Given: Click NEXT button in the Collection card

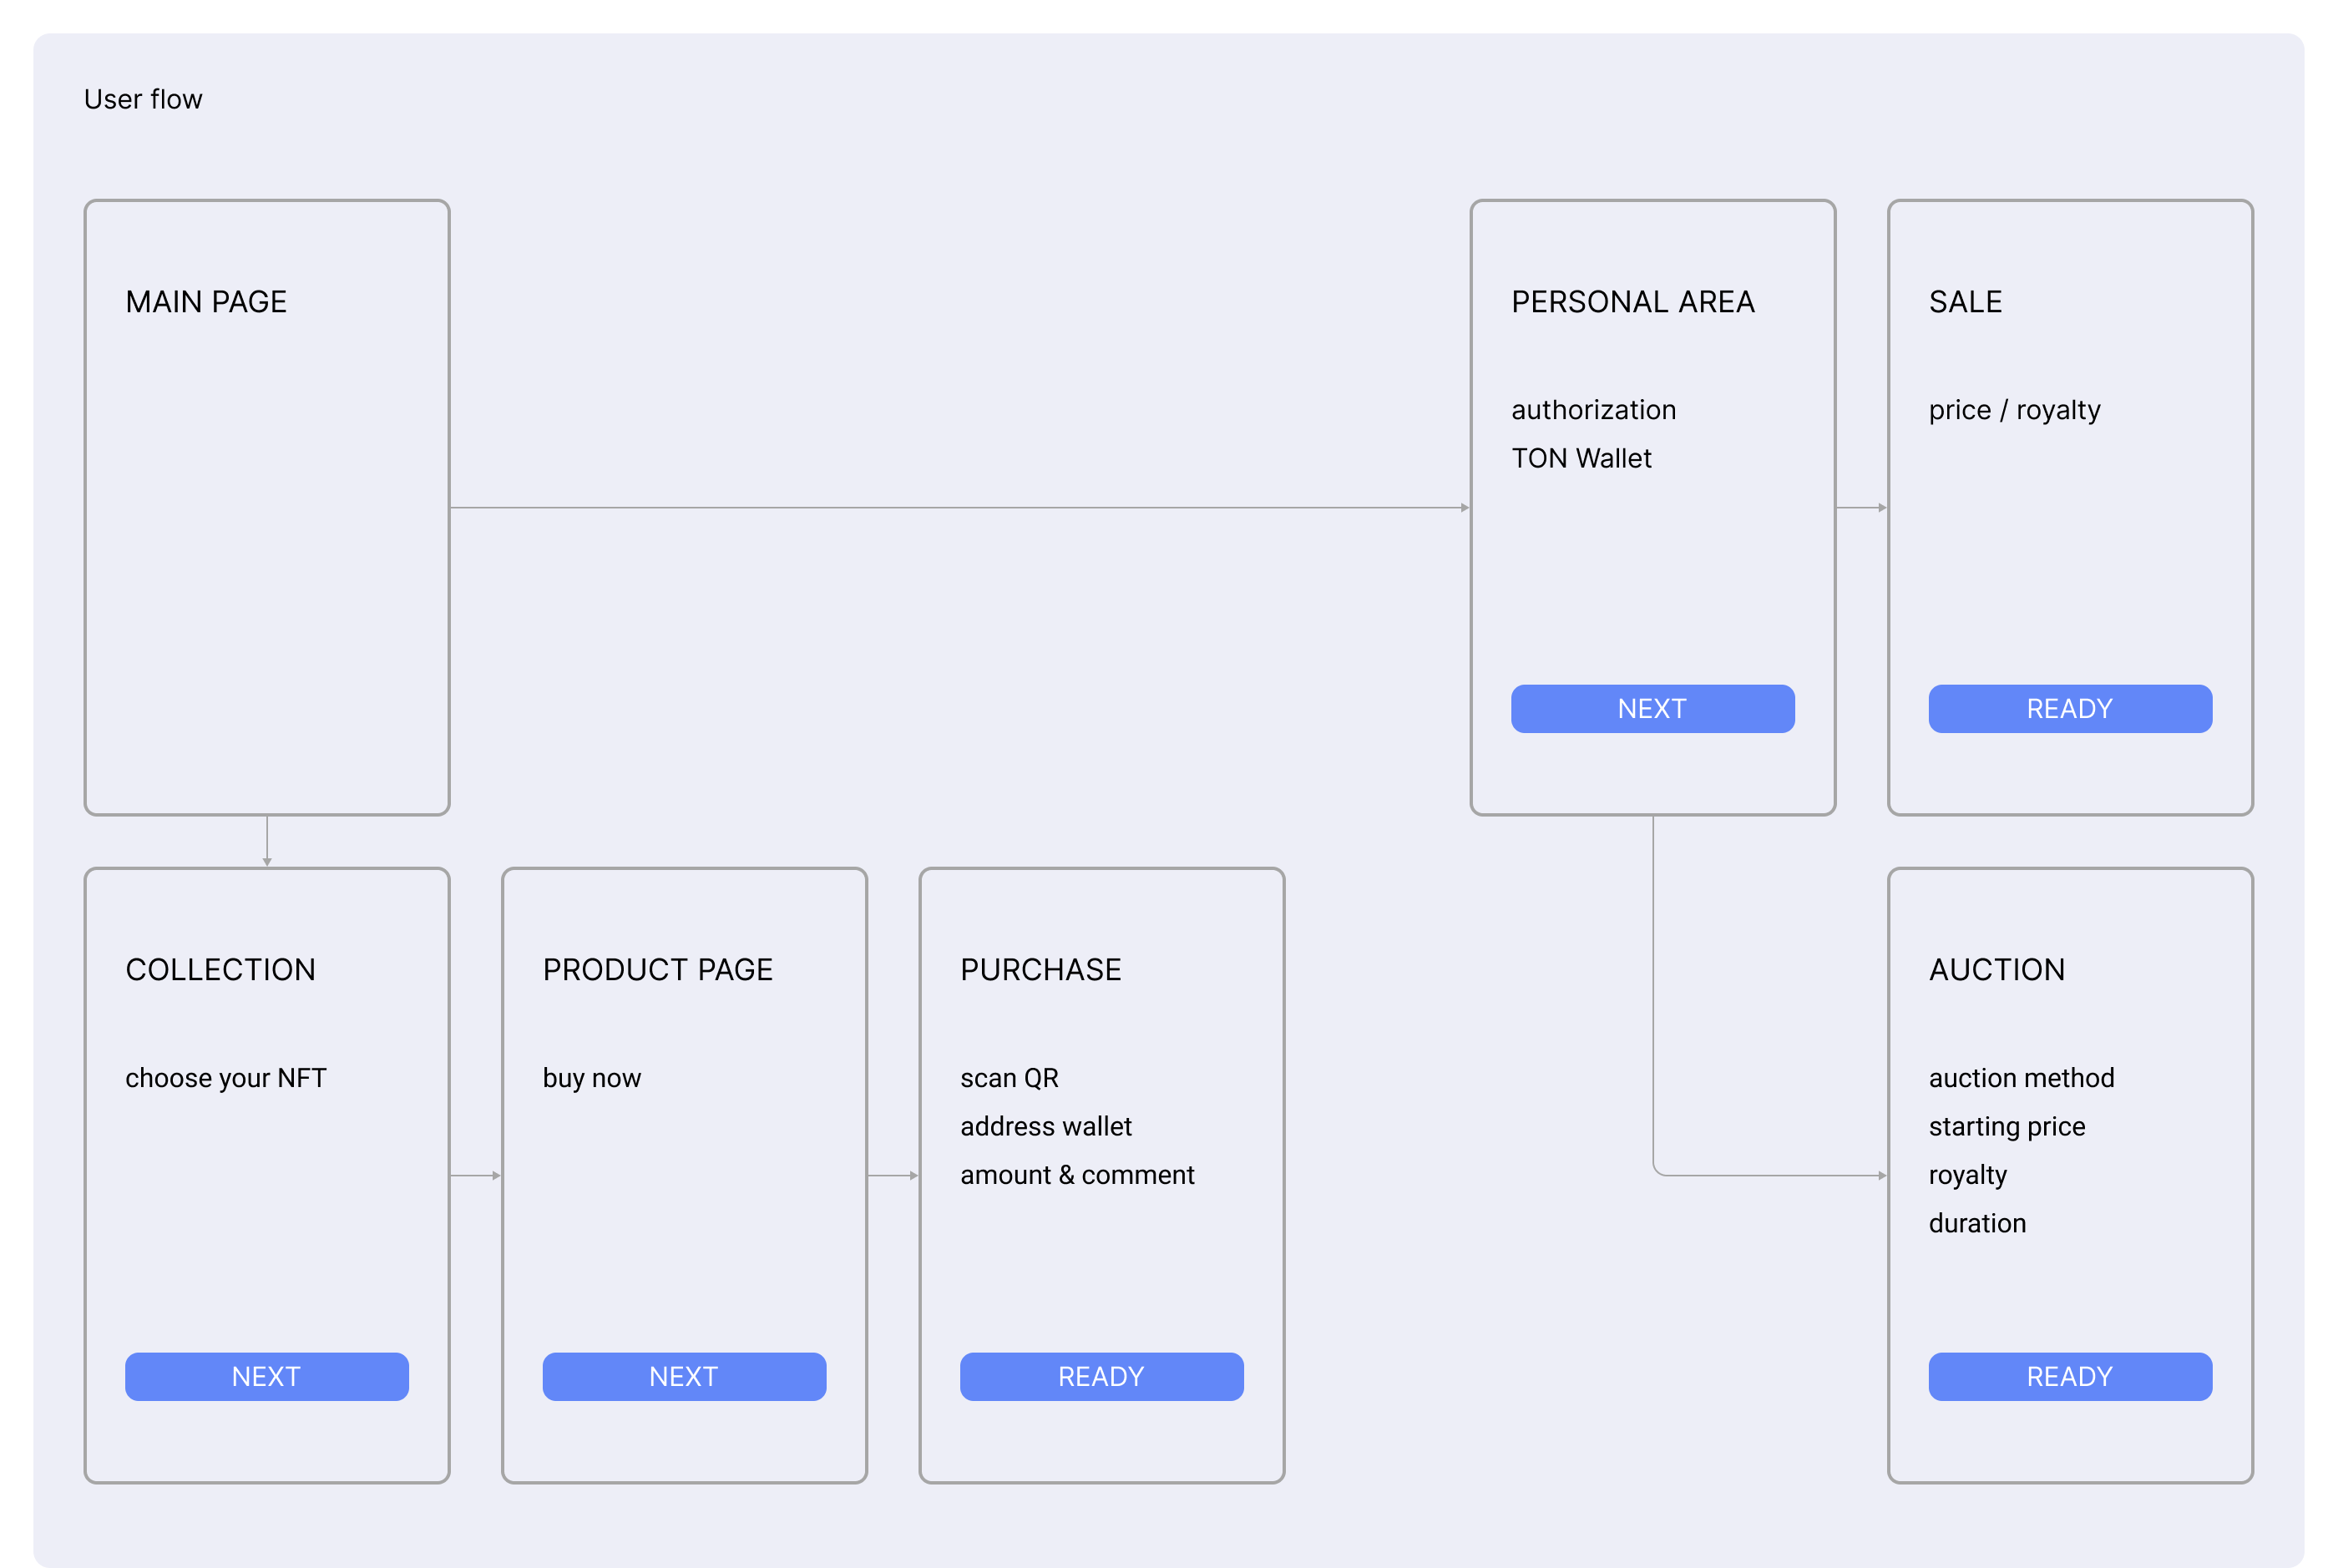Looking at the screenshot, I should pyautogui.click(x=266, y=1377).
